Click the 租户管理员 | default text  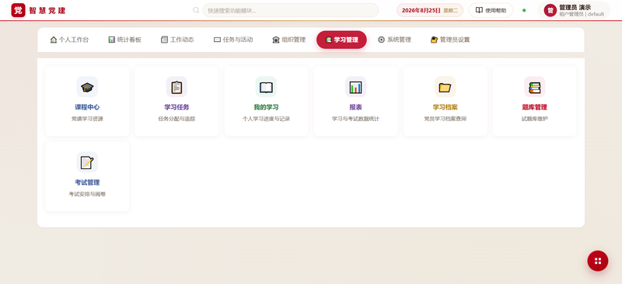click(x=582, y=14)
